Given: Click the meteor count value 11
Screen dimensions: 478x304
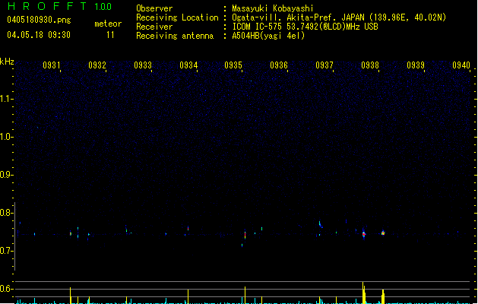Looking at the screenshot, I should [x=110, y=35].
